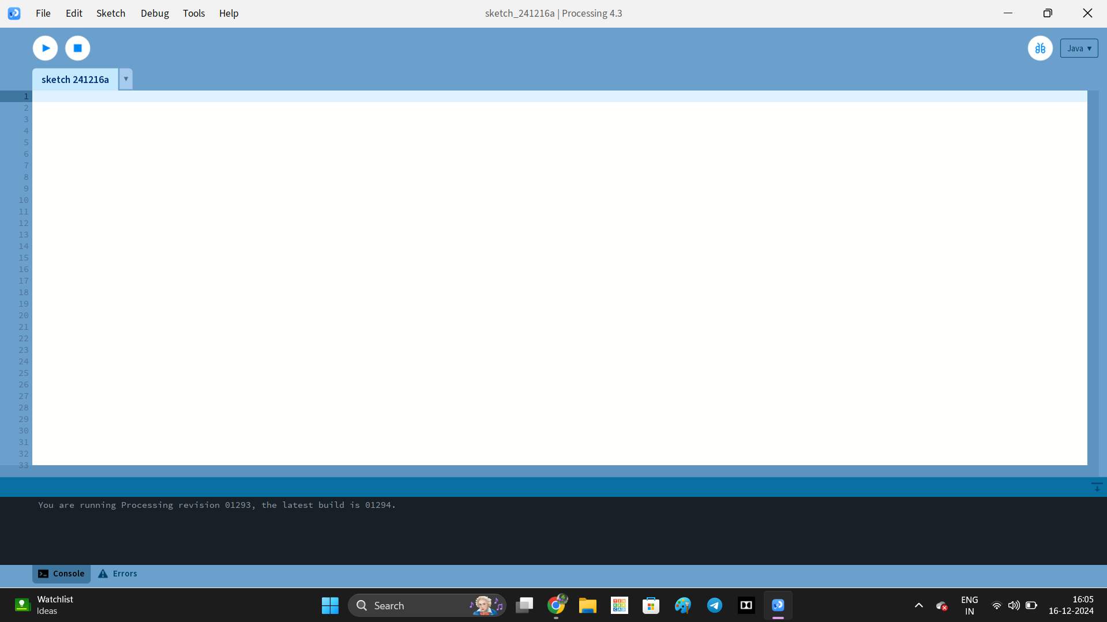Click line number 10 in the gutter

(23, 200)
